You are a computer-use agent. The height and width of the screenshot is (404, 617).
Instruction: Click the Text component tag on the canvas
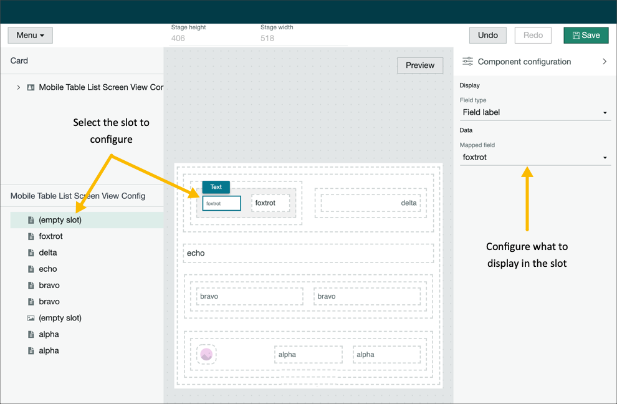pyautogui.click(x=216, y=186)
